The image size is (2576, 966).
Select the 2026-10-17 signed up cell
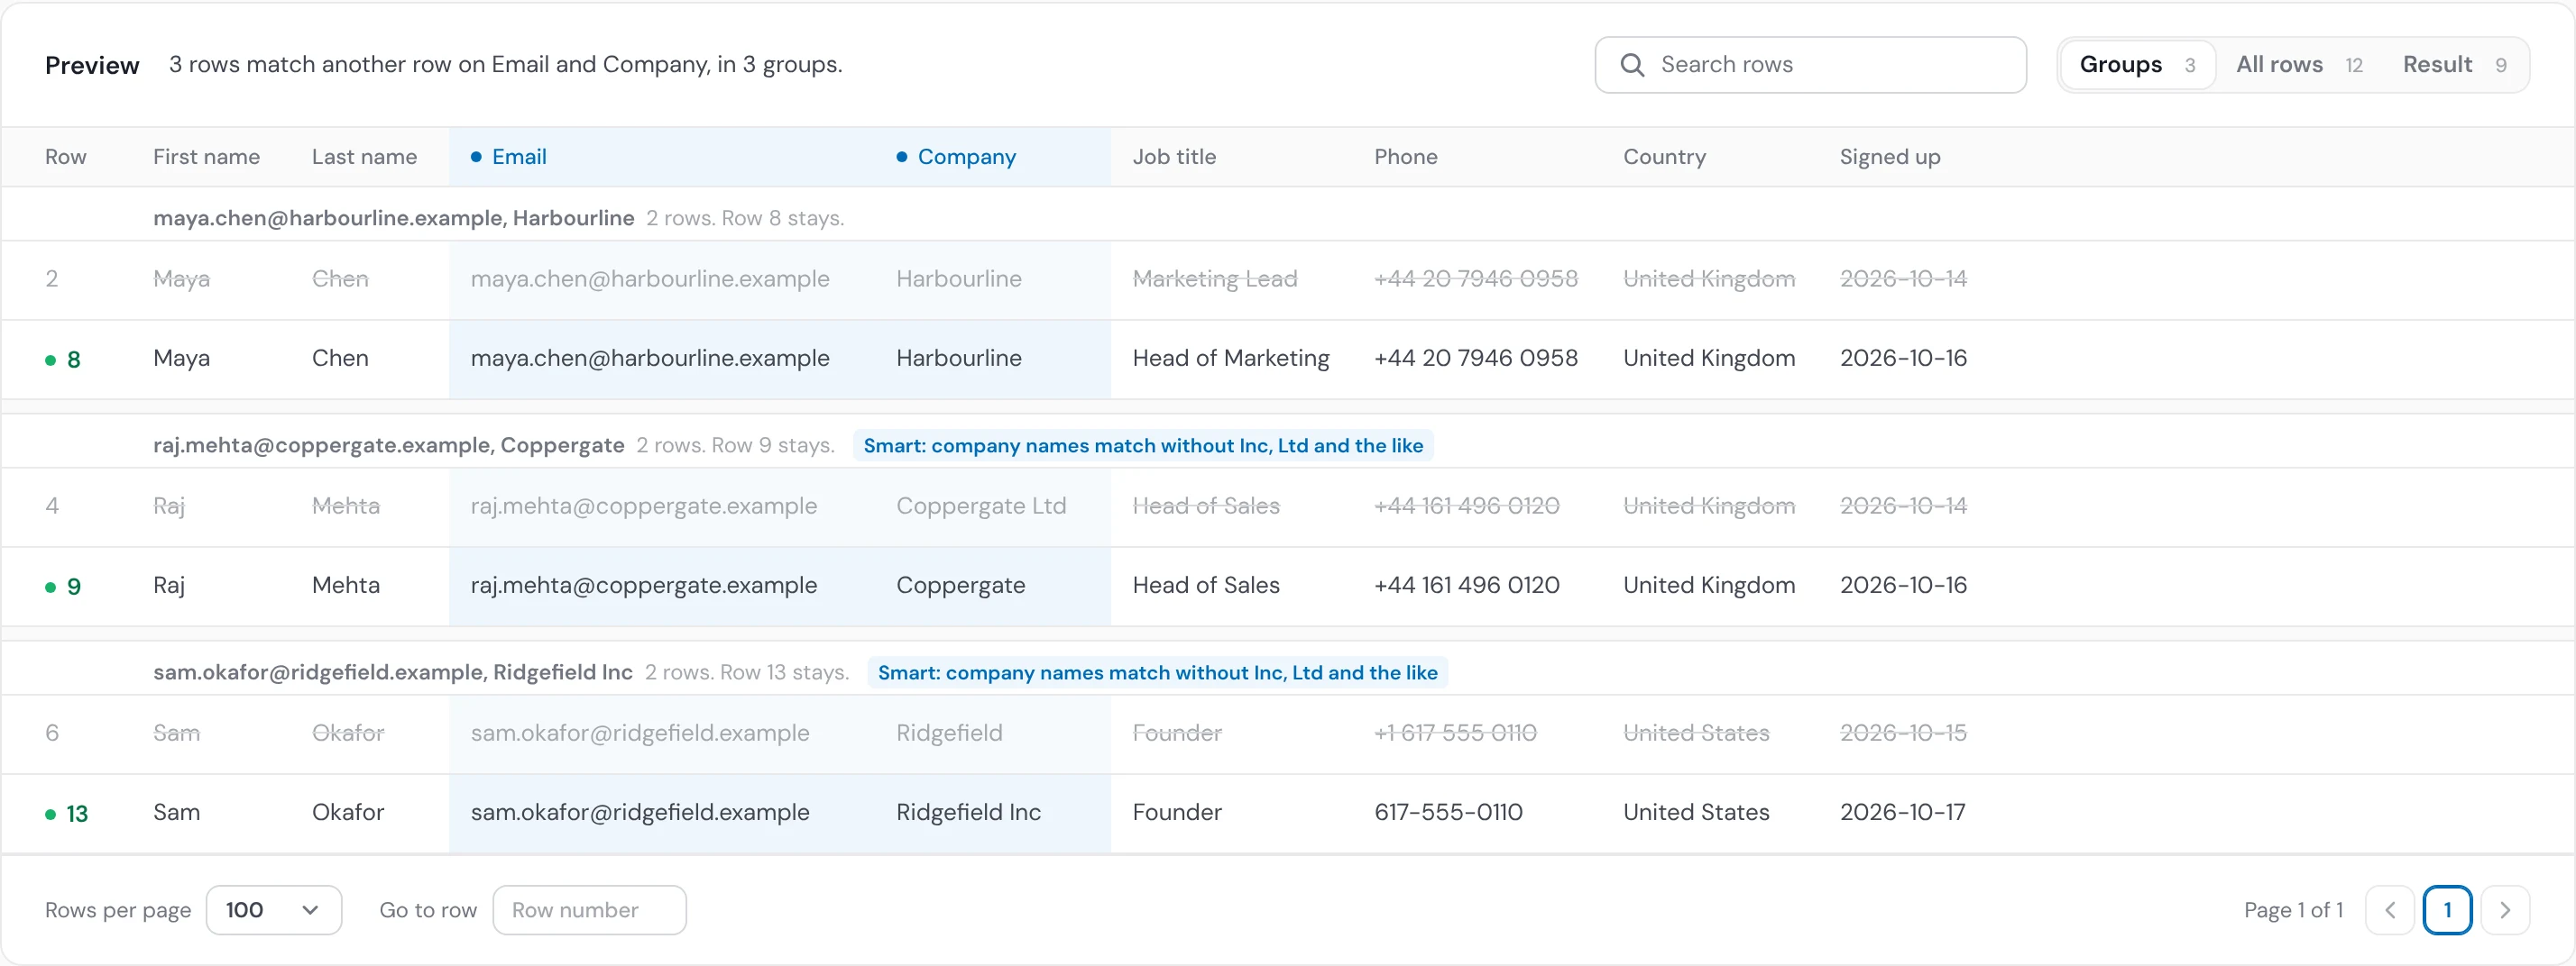(1902, 812)
